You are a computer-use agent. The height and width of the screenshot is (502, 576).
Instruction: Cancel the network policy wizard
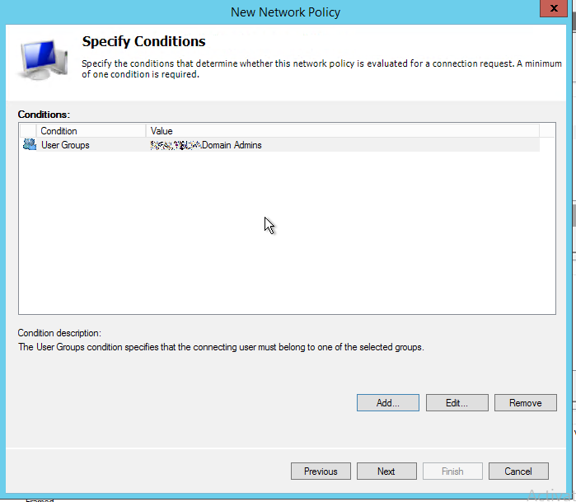pos(518,472)
